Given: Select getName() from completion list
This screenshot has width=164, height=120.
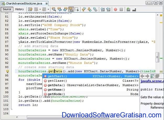Looking at the screenshot, I should pyautogui.click(x=91, y=90).
